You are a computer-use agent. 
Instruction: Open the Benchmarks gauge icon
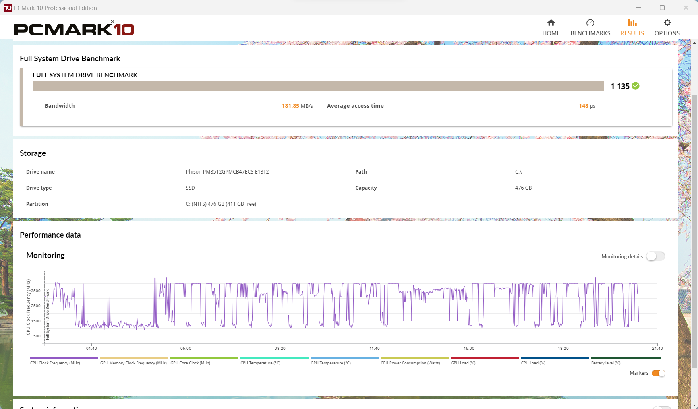[590, 23]
